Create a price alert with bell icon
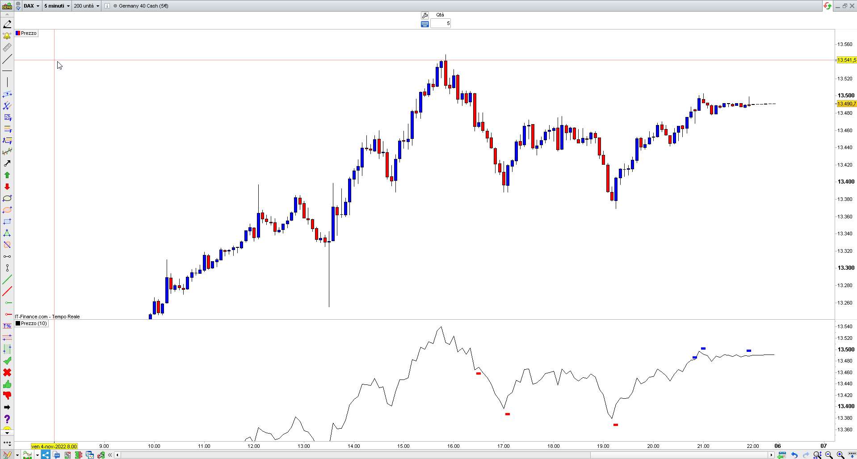 pyautogui.click(x=7, y=36)
